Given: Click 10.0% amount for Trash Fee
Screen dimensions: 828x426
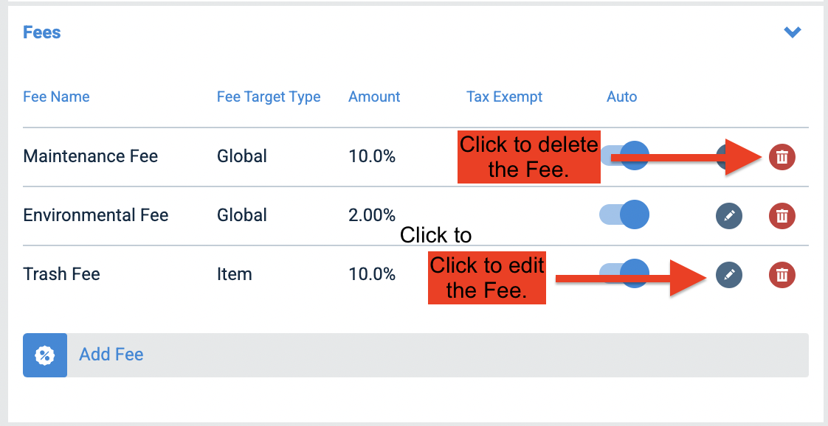Looking at the screenshot, I should (372, 274).
